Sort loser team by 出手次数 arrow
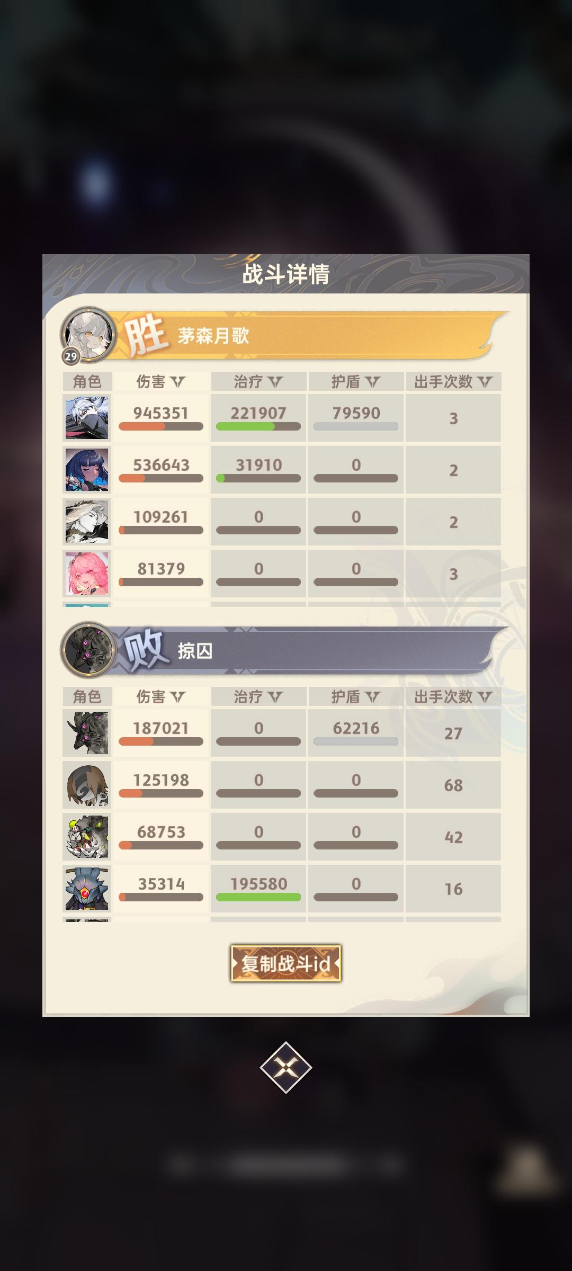Image resolution: width=572 pixels, height=1271 pixels. click(485, 697)
